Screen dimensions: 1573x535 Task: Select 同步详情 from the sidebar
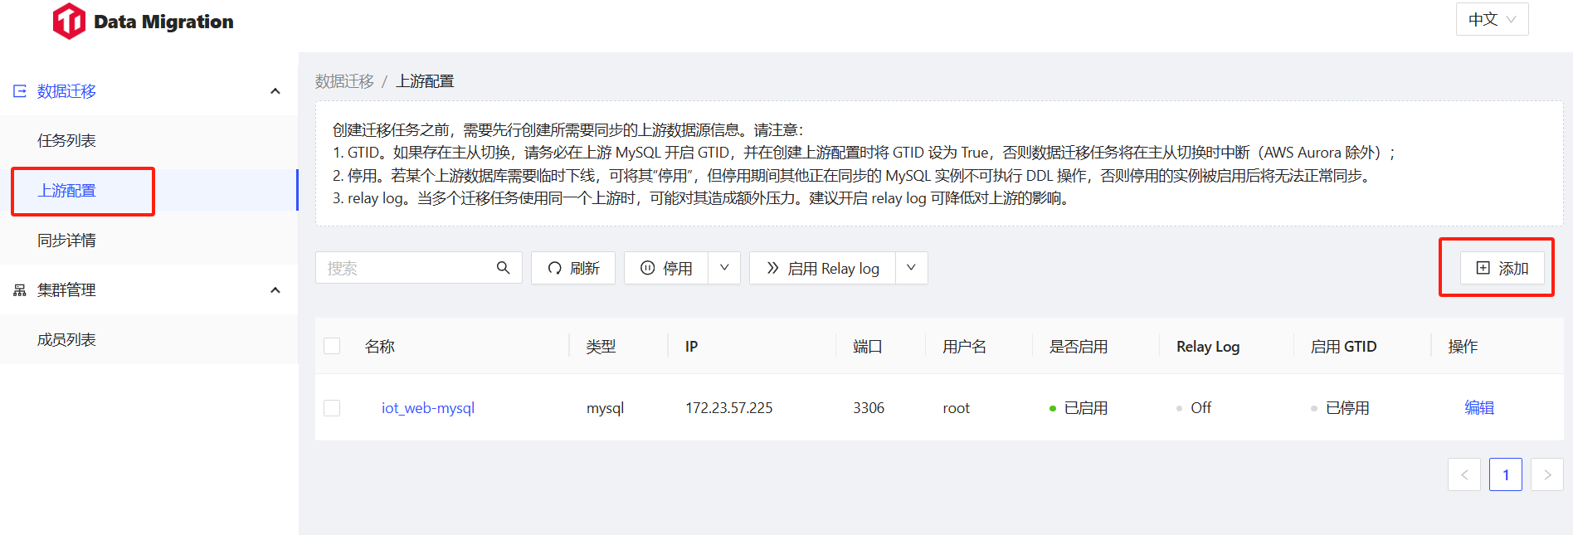66,241
